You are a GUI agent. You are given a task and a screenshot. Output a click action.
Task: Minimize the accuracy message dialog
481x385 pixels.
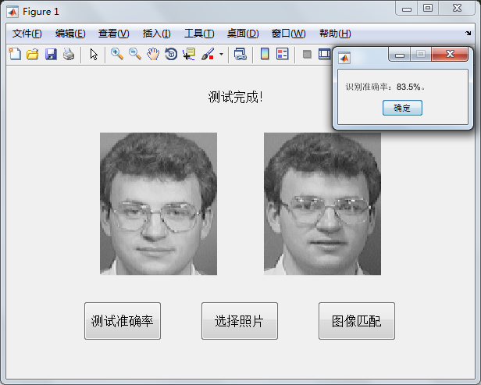coord(400,55)
